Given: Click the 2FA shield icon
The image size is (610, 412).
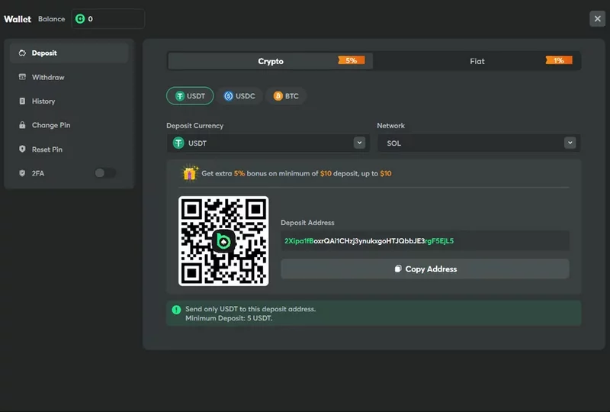Looking at the screenshot, I should coord(22,173).
